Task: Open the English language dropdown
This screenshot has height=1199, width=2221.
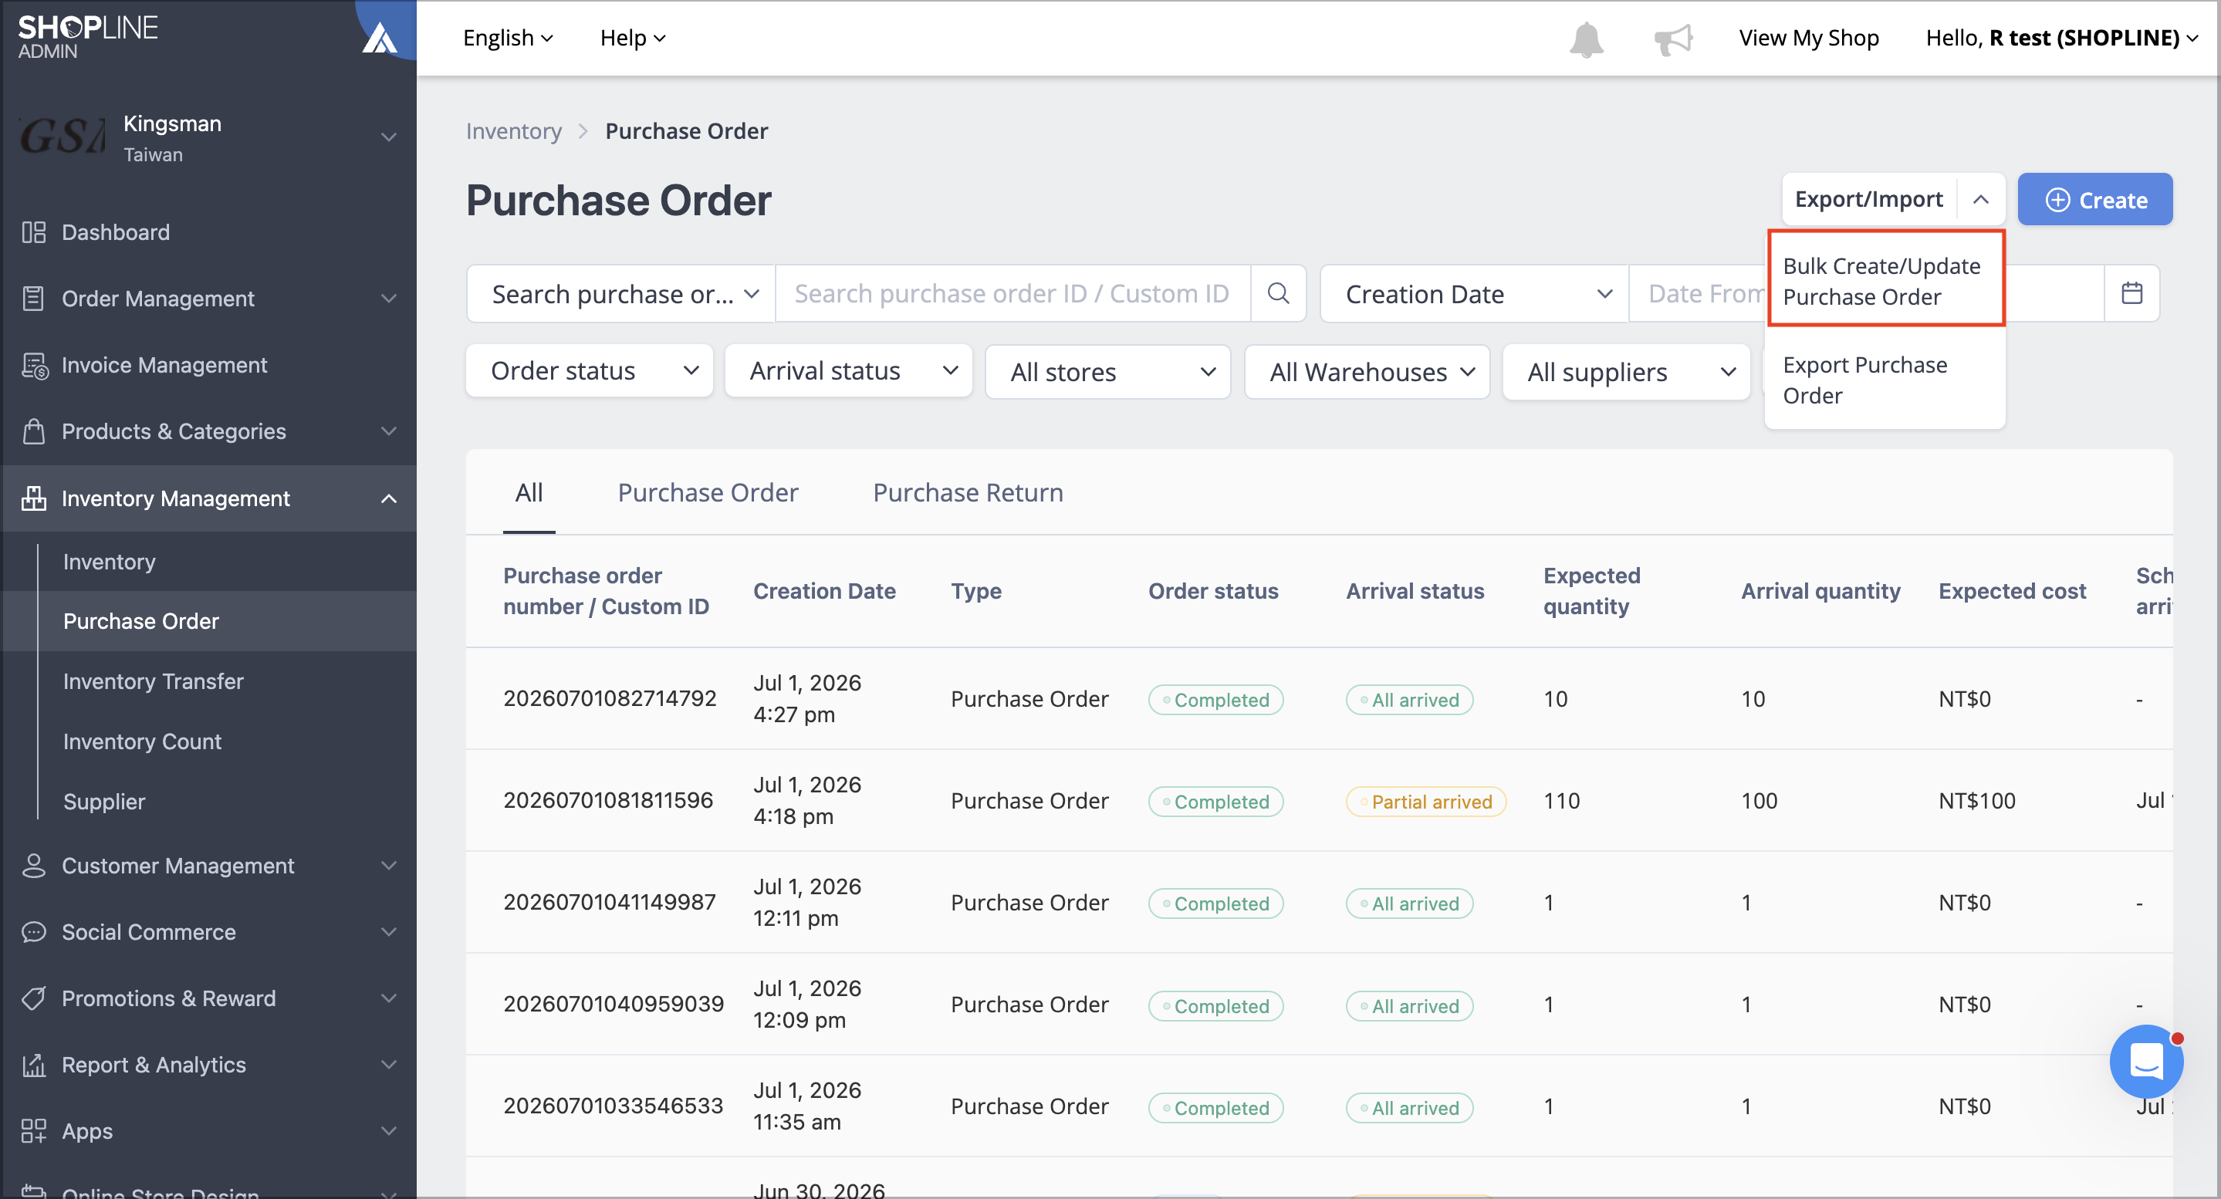Action: click(508, 38)
